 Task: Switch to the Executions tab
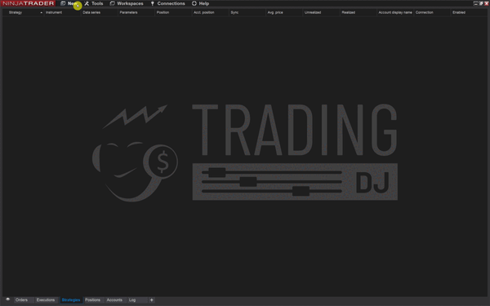point(46,300)
